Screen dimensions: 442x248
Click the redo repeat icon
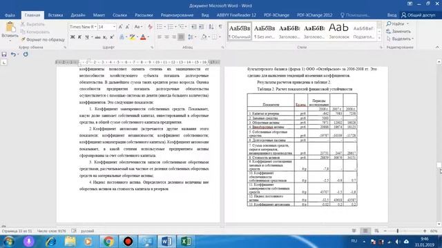tap(26, 54)
